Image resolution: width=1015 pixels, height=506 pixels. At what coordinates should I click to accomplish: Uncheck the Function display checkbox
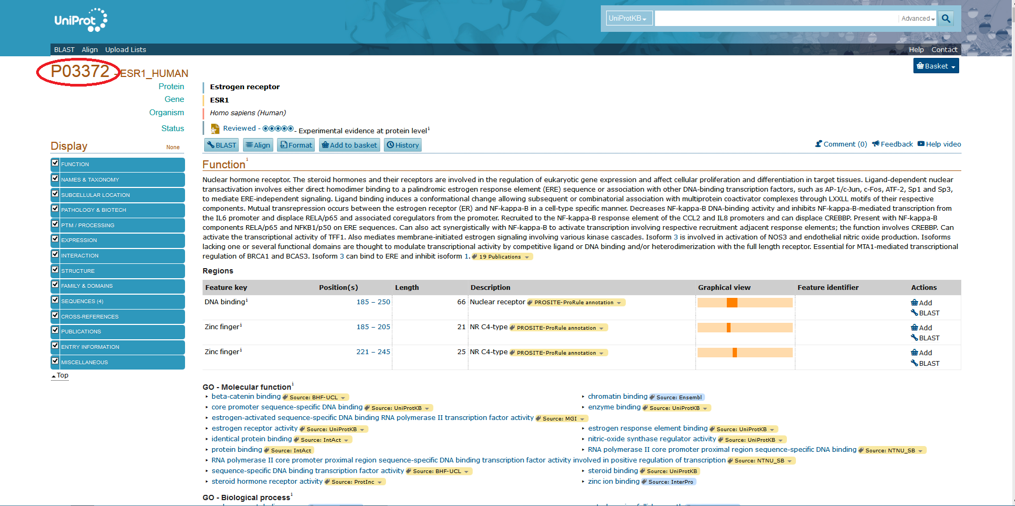55,163
